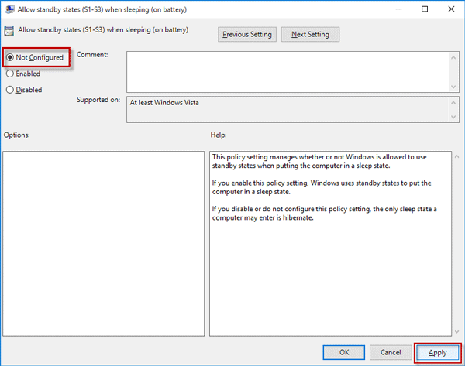
Task: Click the 'If you disable or do not configure' paragraph
Action: tap(325, 214)
